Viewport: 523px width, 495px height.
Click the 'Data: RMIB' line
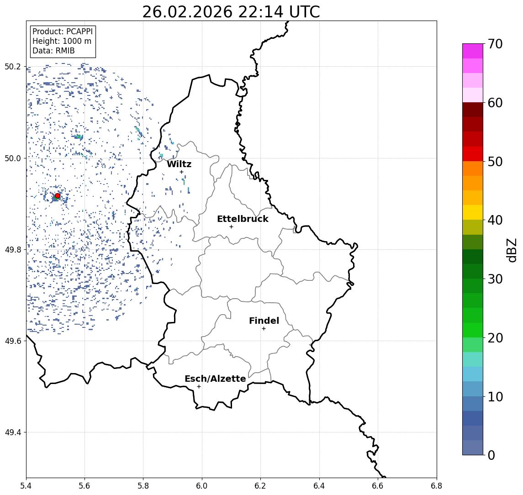[x=53, y=51]
